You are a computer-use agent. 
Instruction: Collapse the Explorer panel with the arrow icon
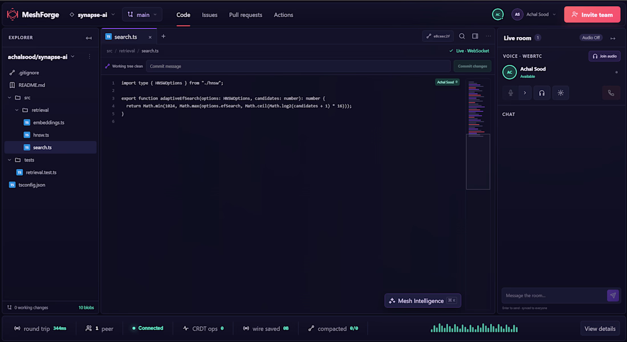[89, 38]
